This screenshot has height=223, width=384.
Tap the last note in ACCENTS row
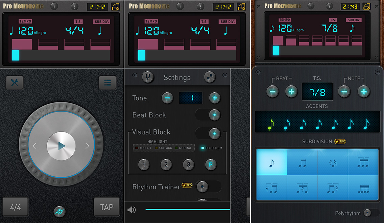point(366,124)
